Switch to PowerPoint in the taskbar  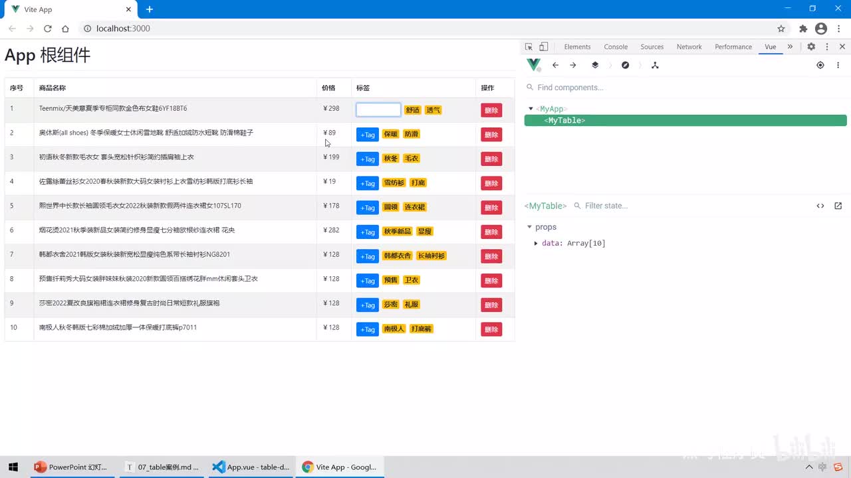[71, 467]
